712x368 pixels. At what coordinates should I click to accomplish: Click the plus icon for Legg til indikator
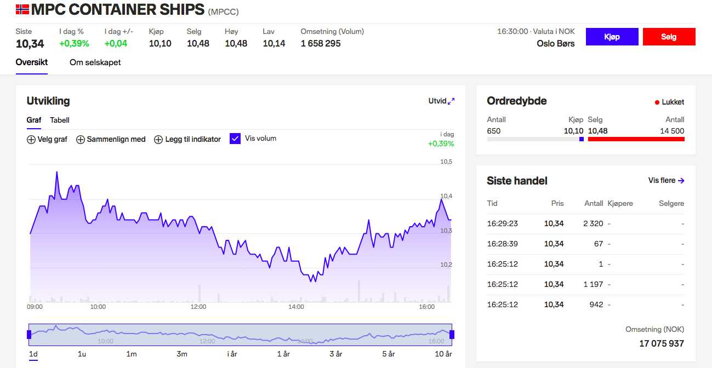158,140
